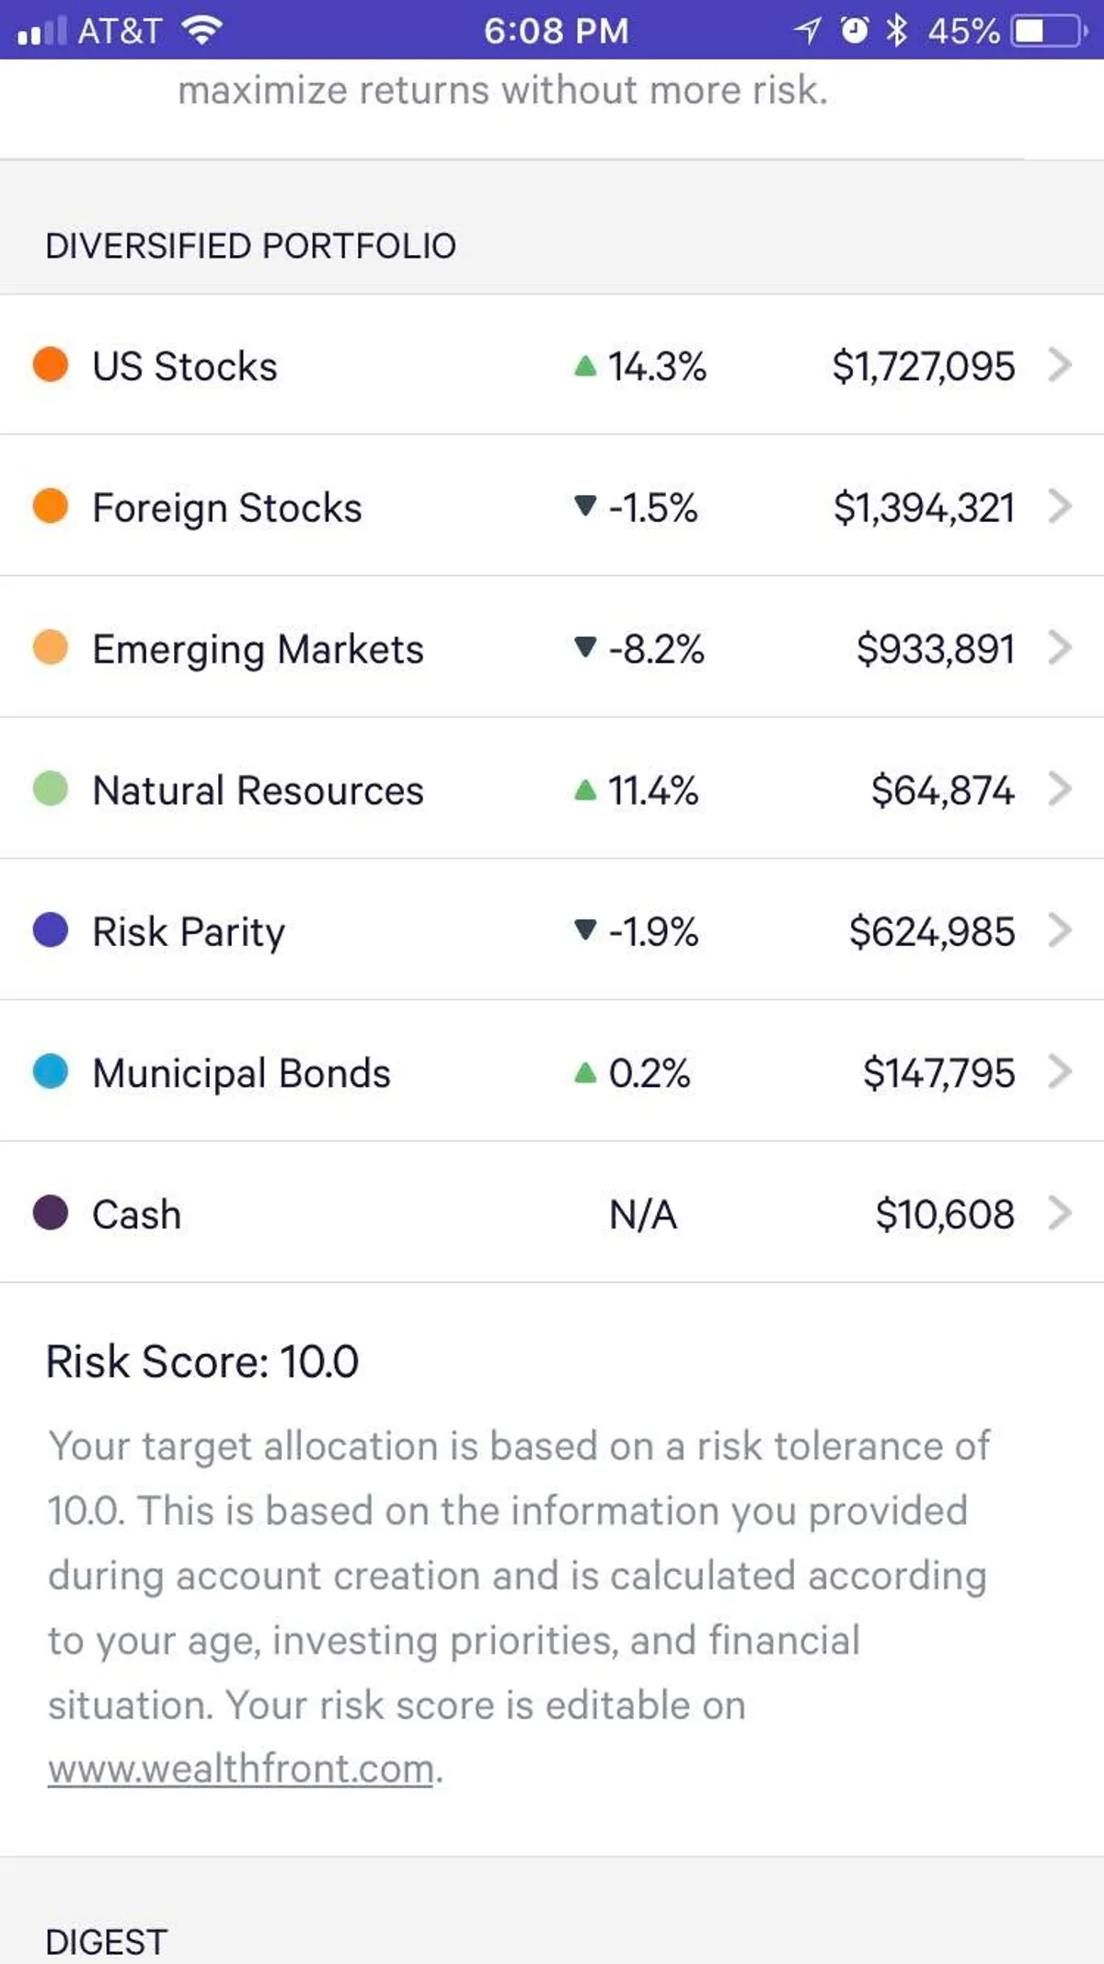Tap the alarm clock status icon

855,30
